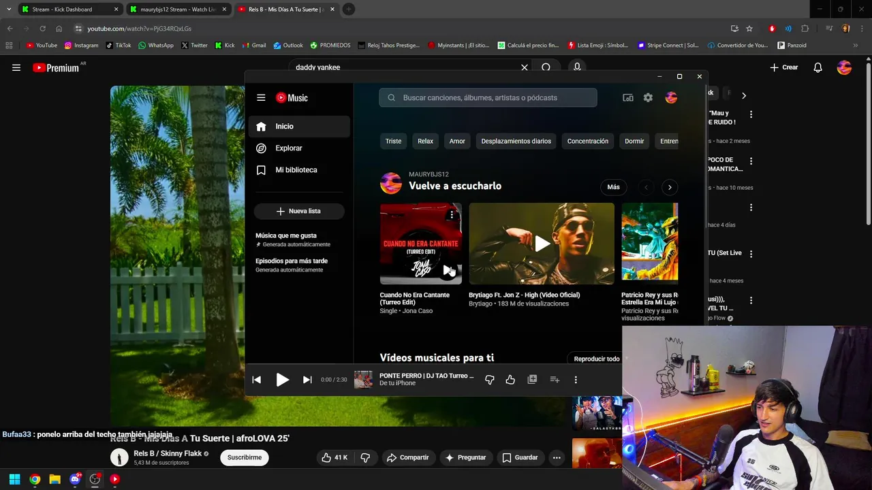Open the Jona Caso artist link

[x=416, y=311]
